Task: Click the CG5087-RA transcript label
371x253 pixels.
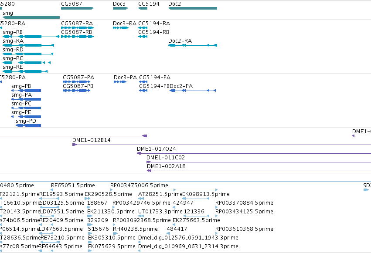Action: [x=77, y=24]
